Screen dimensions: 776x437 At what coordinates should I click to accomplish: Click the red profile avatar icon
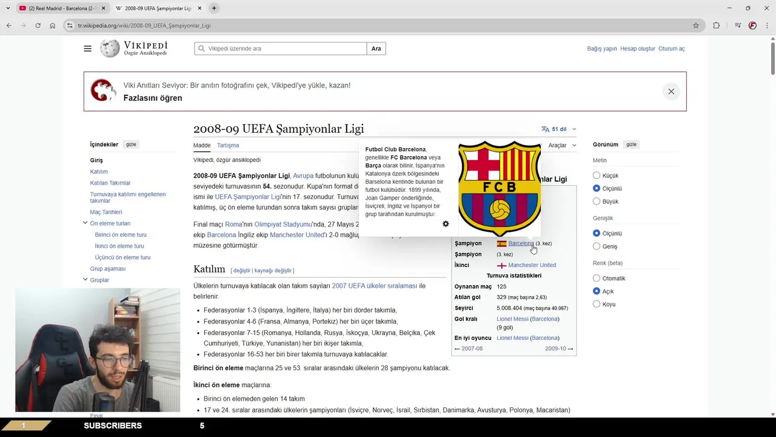[752, 25]
